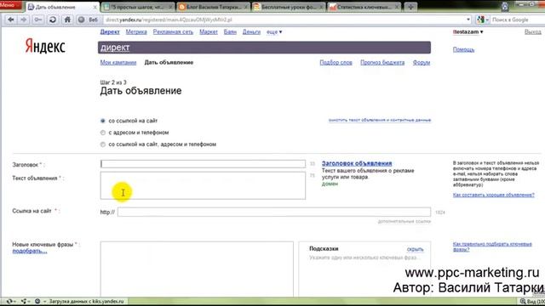This screenshot has width=545, height=306.
Task: Click 'скрыть' in the Подсказки panel
Action: click(415, 249)
